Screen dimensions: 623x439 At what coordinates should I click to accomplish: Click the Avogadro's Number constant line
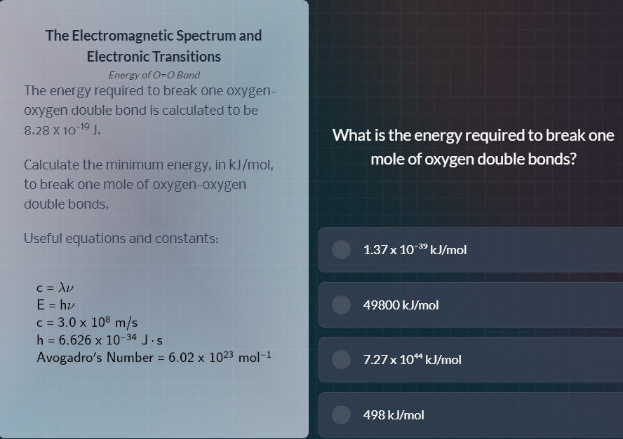pyautogui.click(x=154, y=357)
